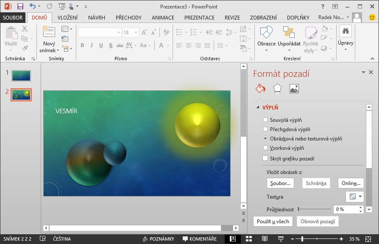The height and width of the screenshot is (244, 379).
Task: Switch to the ANIMACE ribbon tab
Action: tap(163, 18)
